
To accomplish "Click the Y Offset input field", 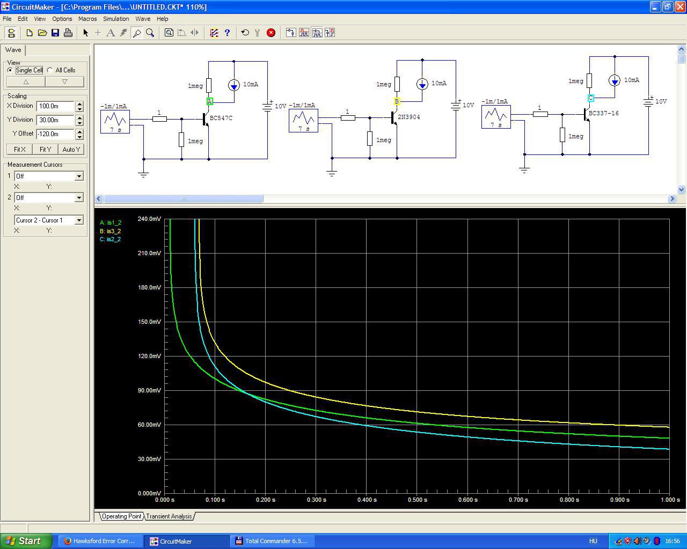I will pos(55,134).
